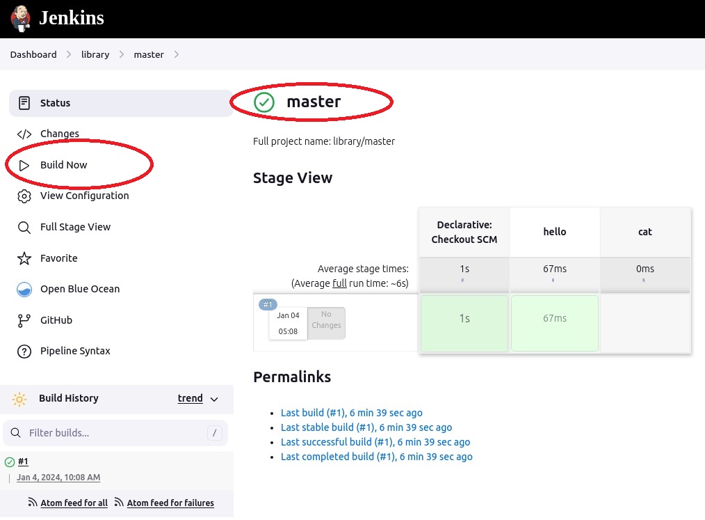
Task: Click the 1s Checkout SCM stage cell
Action: coord(464,323)
